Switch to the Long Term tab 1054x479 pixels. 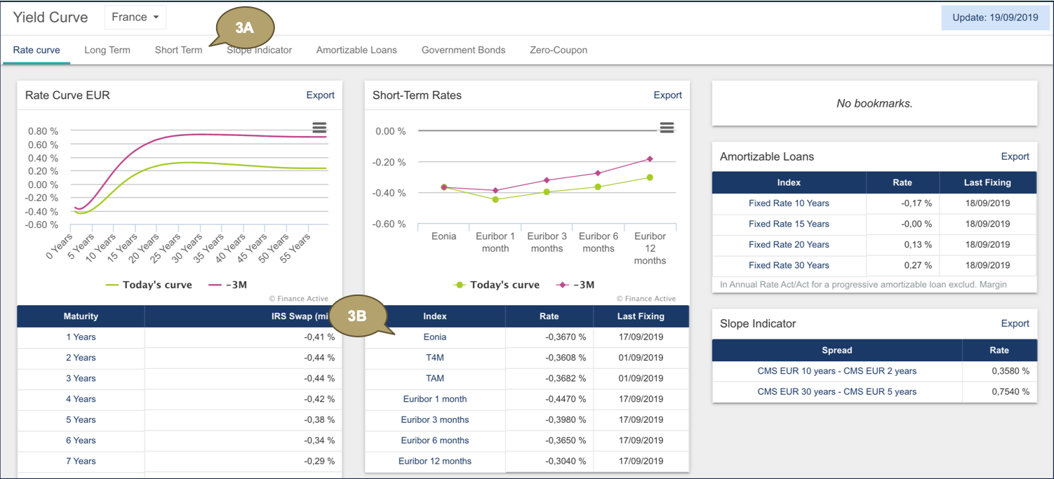(107, 50)
